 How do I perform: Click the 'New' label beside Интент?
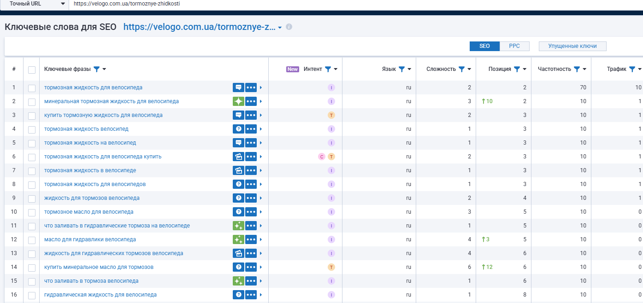293,69
